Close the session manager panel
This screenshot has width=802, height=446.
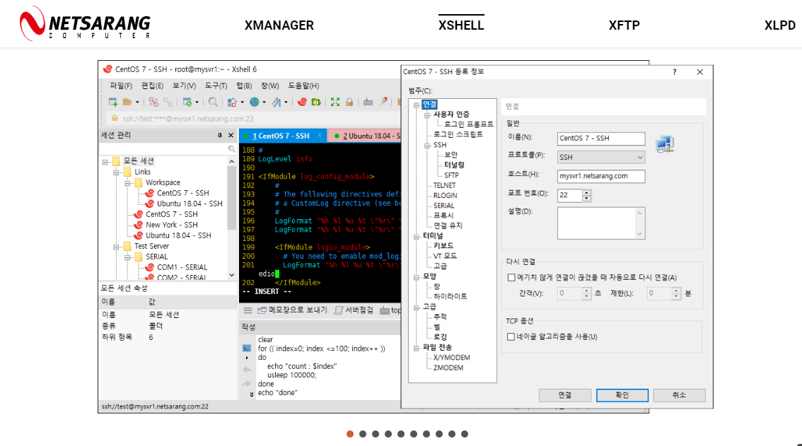click(x=231, y=135)
